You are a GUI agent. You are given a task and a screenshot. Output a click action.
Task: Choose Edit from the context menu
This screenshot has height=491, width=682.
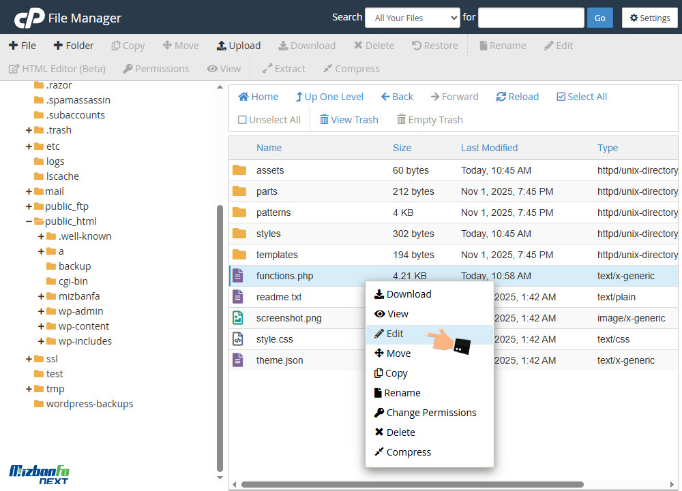tap(394, 334)
